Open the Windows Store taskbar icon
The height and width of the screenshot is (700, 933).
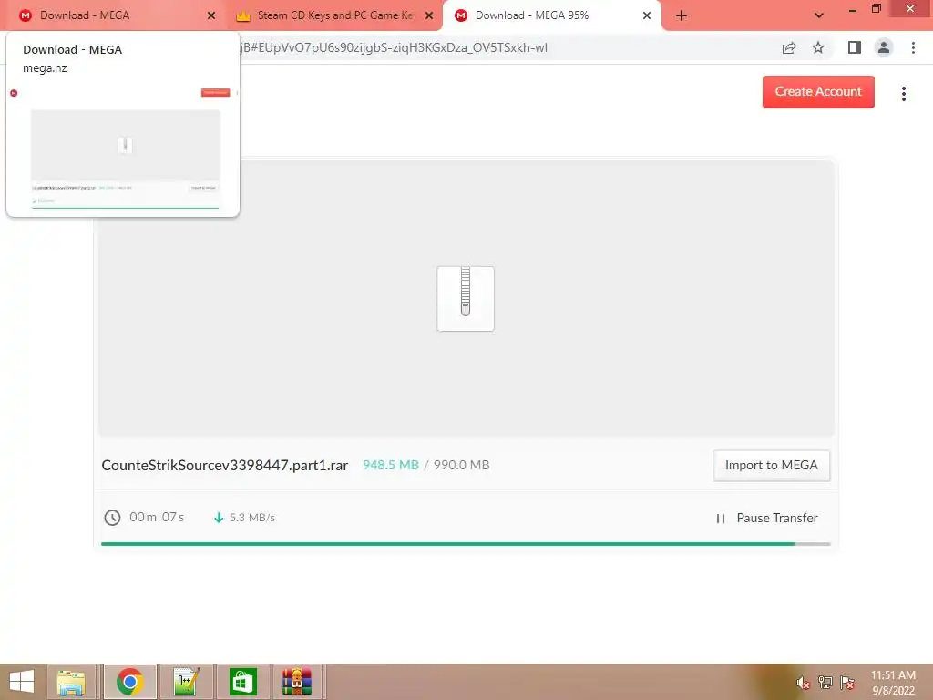pyautogui.click(x=242, y=682)
